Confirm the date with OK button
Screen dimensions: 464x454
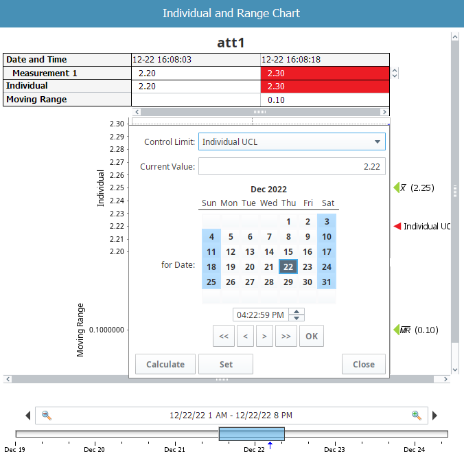(x=312, y=337)
